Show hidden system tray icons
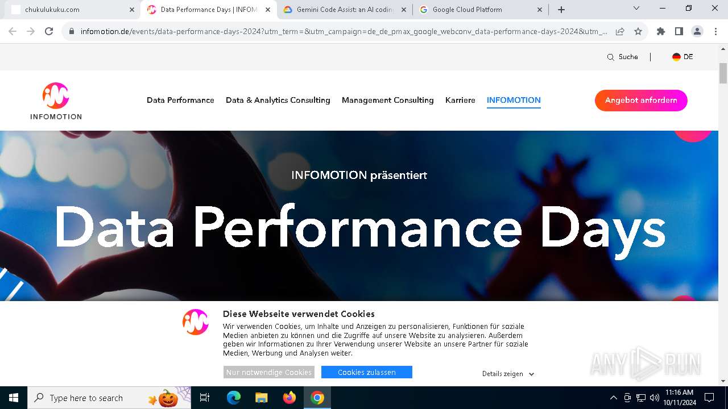Image resolution: width=728 pixels, height=409 pixels. pos(613,398)
